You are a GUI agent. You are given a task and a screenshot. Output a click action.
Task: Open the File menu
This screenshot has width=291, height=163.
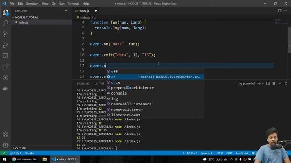pyautogui.click(x=12, y=3)
